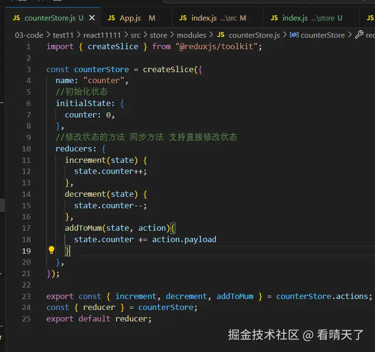This screenshot has width=375, height=352.
Task: Open the src breadcrumb segment
Action: click(x=135, y=35)
